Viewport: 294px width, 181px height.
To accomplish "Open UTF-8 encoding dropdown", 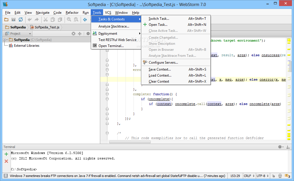I will tap(262, 176).
